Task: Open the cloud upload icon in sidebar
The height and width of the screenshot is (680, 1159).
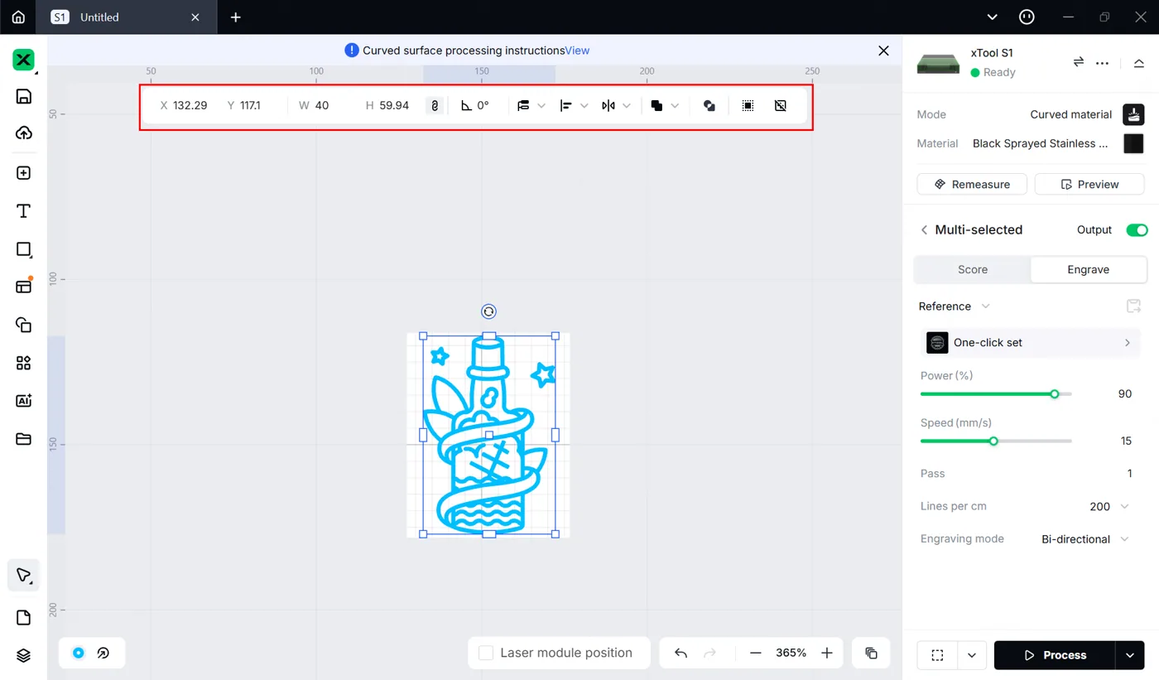Action: coord(23,133)
